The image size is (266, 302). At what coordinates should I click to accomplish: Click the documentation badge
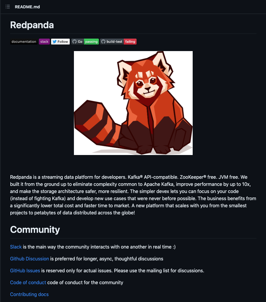click(24, 42)
